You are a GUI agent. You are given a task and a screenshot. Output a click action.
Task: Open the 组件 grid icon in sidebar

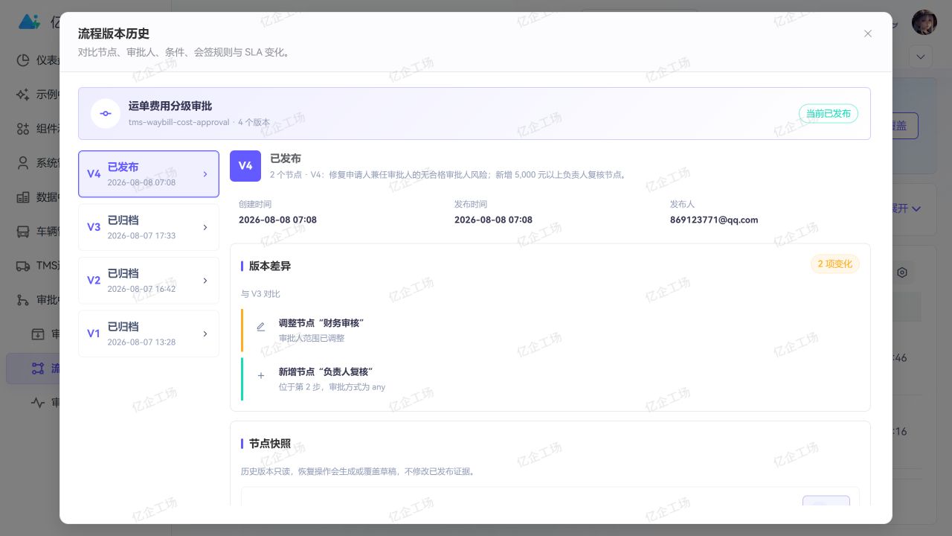click(x=23, y=128)
